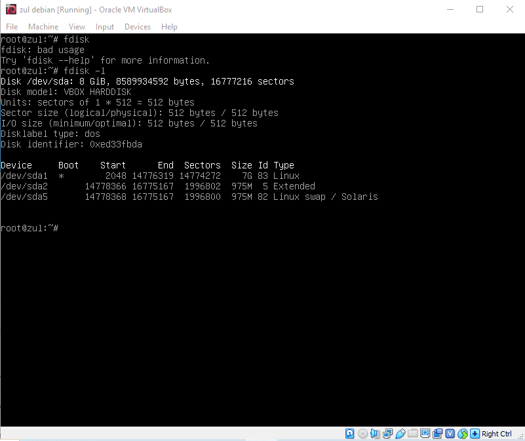The width and height of the screenshot is (525, 441).
Task: Click the 'I/O size (minimum/optimal)' line
Action: tap(129, 124)
